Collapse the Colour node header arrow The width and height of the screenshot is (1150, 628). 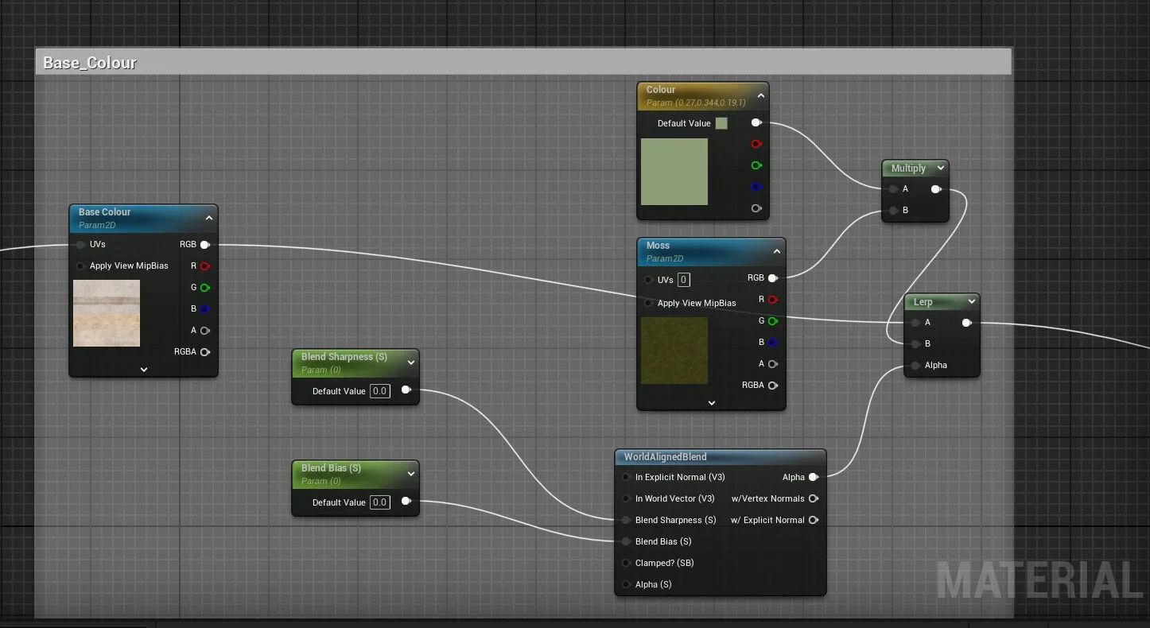[x=760, y=95]
